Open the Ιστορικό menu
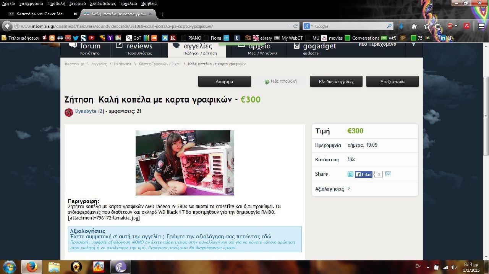 pyautogui.click(x=78, y=3)
